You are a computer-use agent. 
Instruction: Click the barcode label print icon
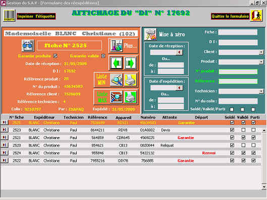pyautogui.click(x=9, y=16)
